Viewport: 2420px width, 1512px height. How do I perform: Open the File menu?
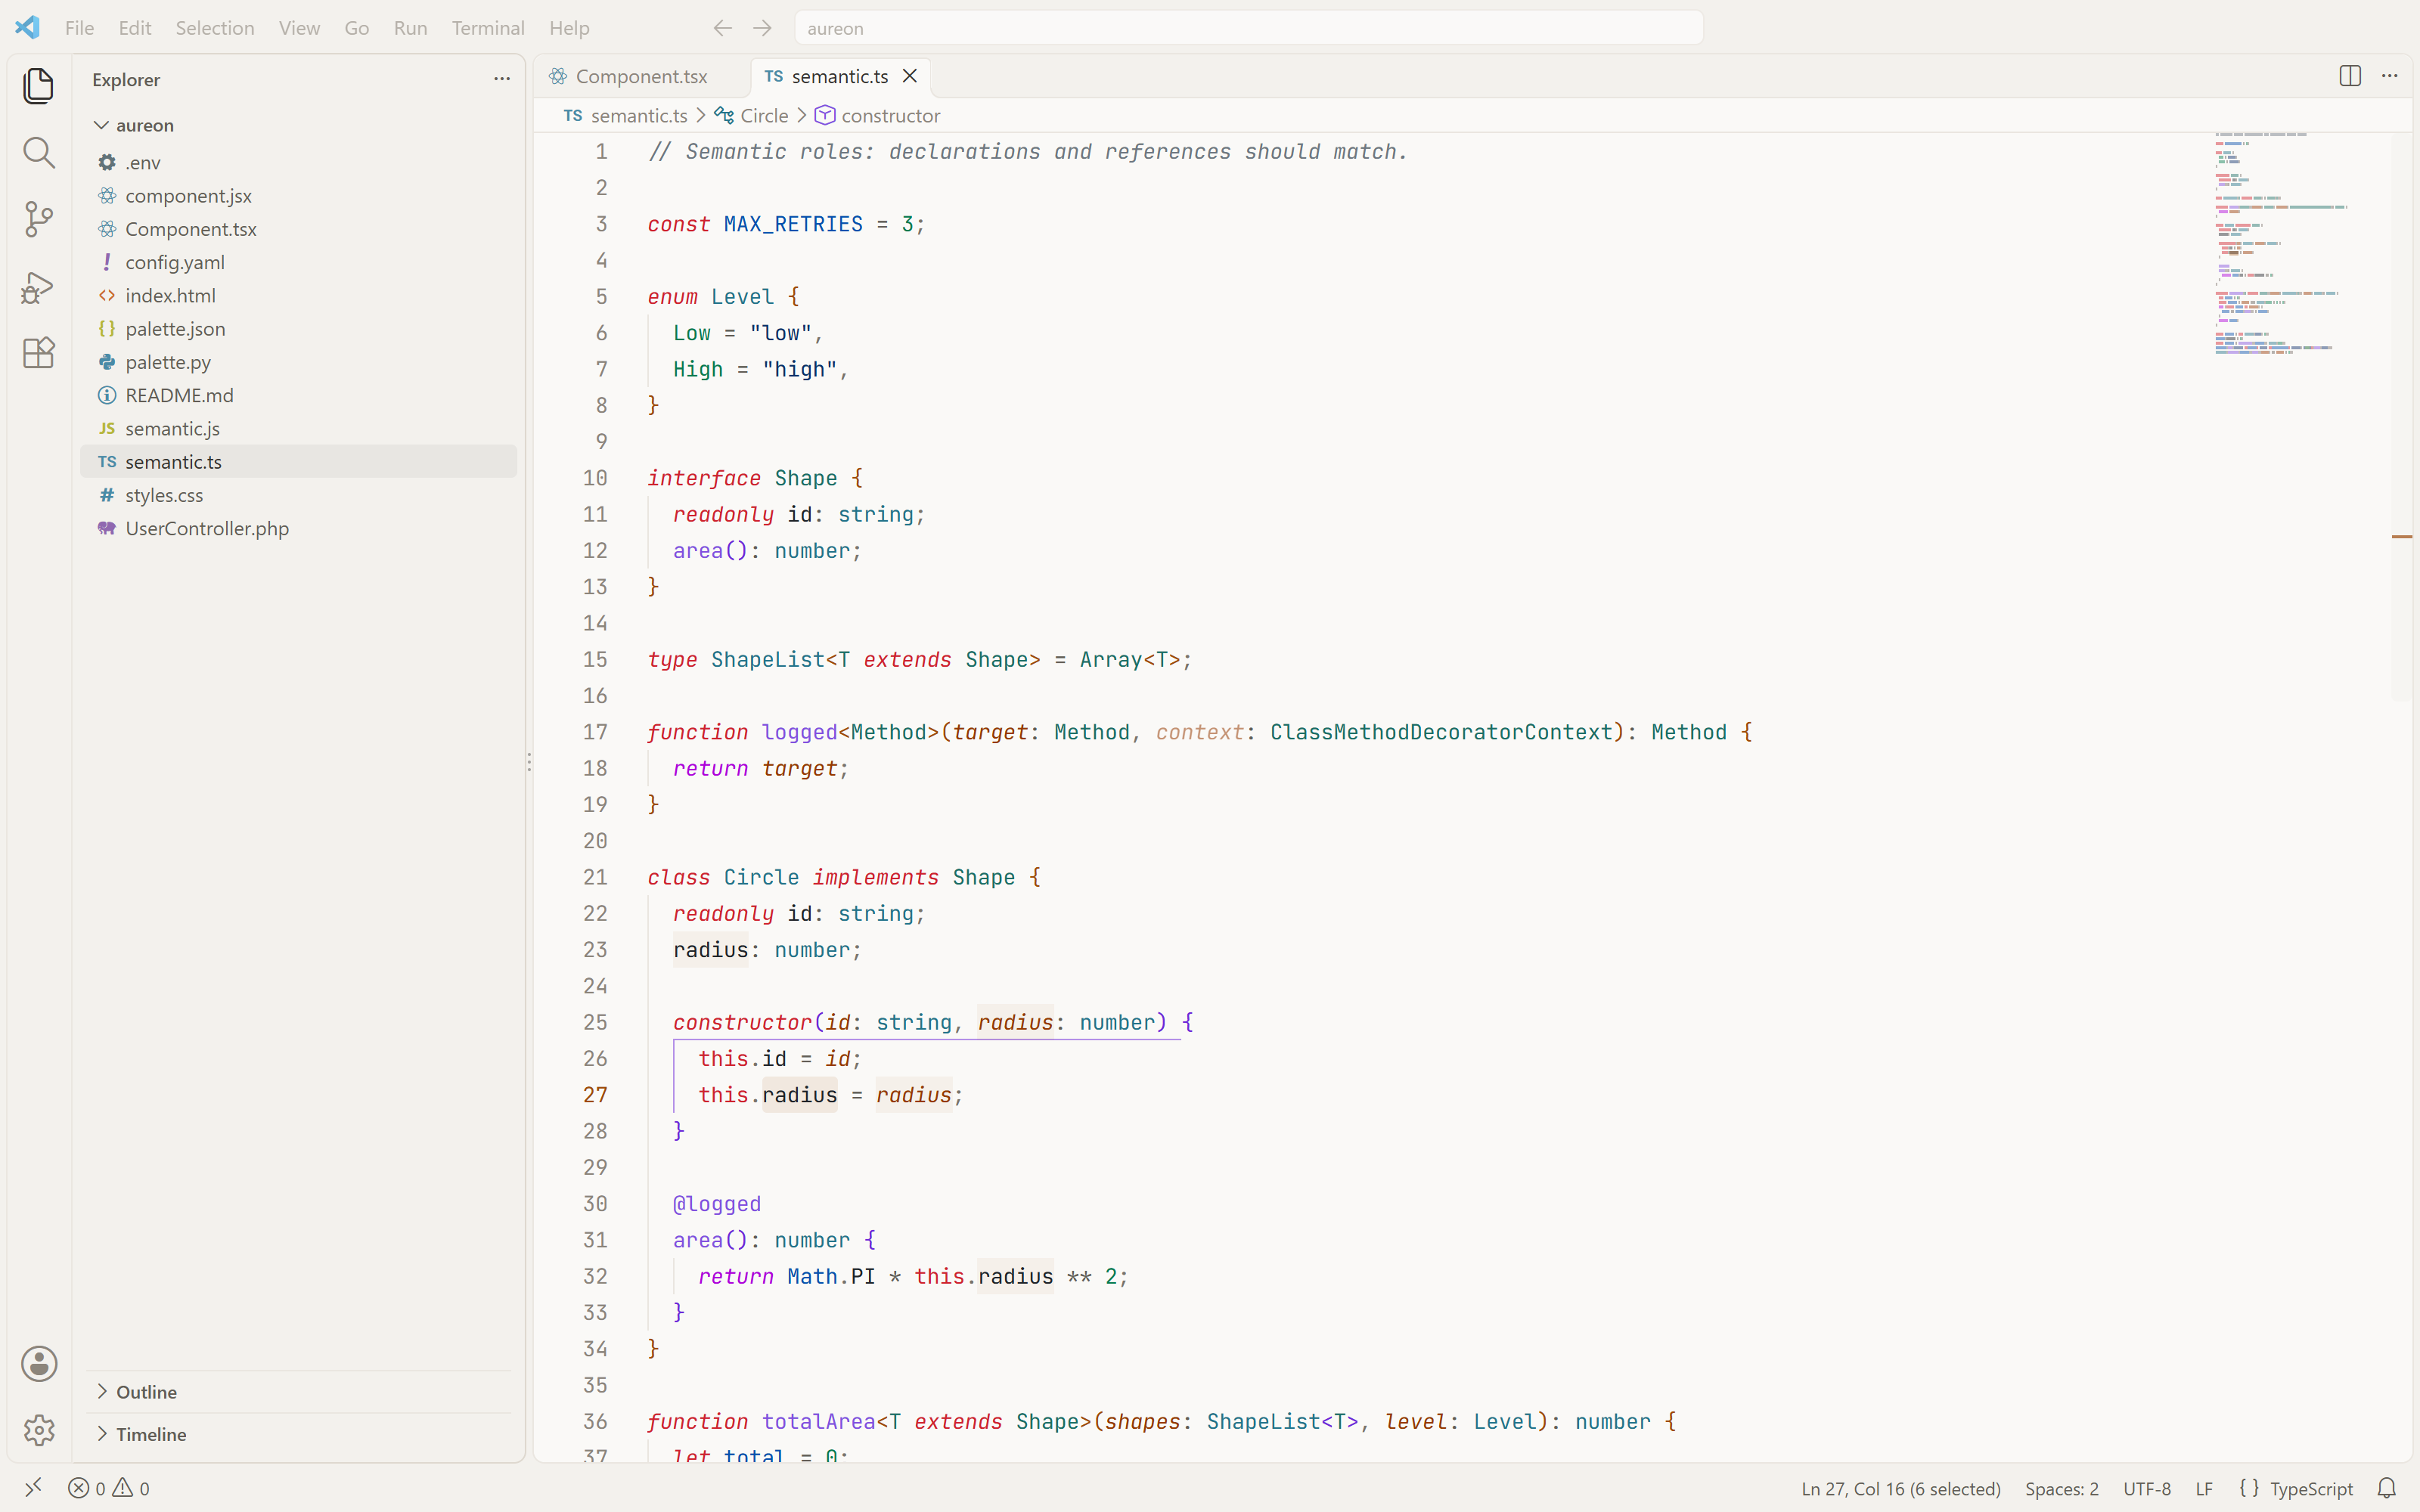[x=79, y=28]
